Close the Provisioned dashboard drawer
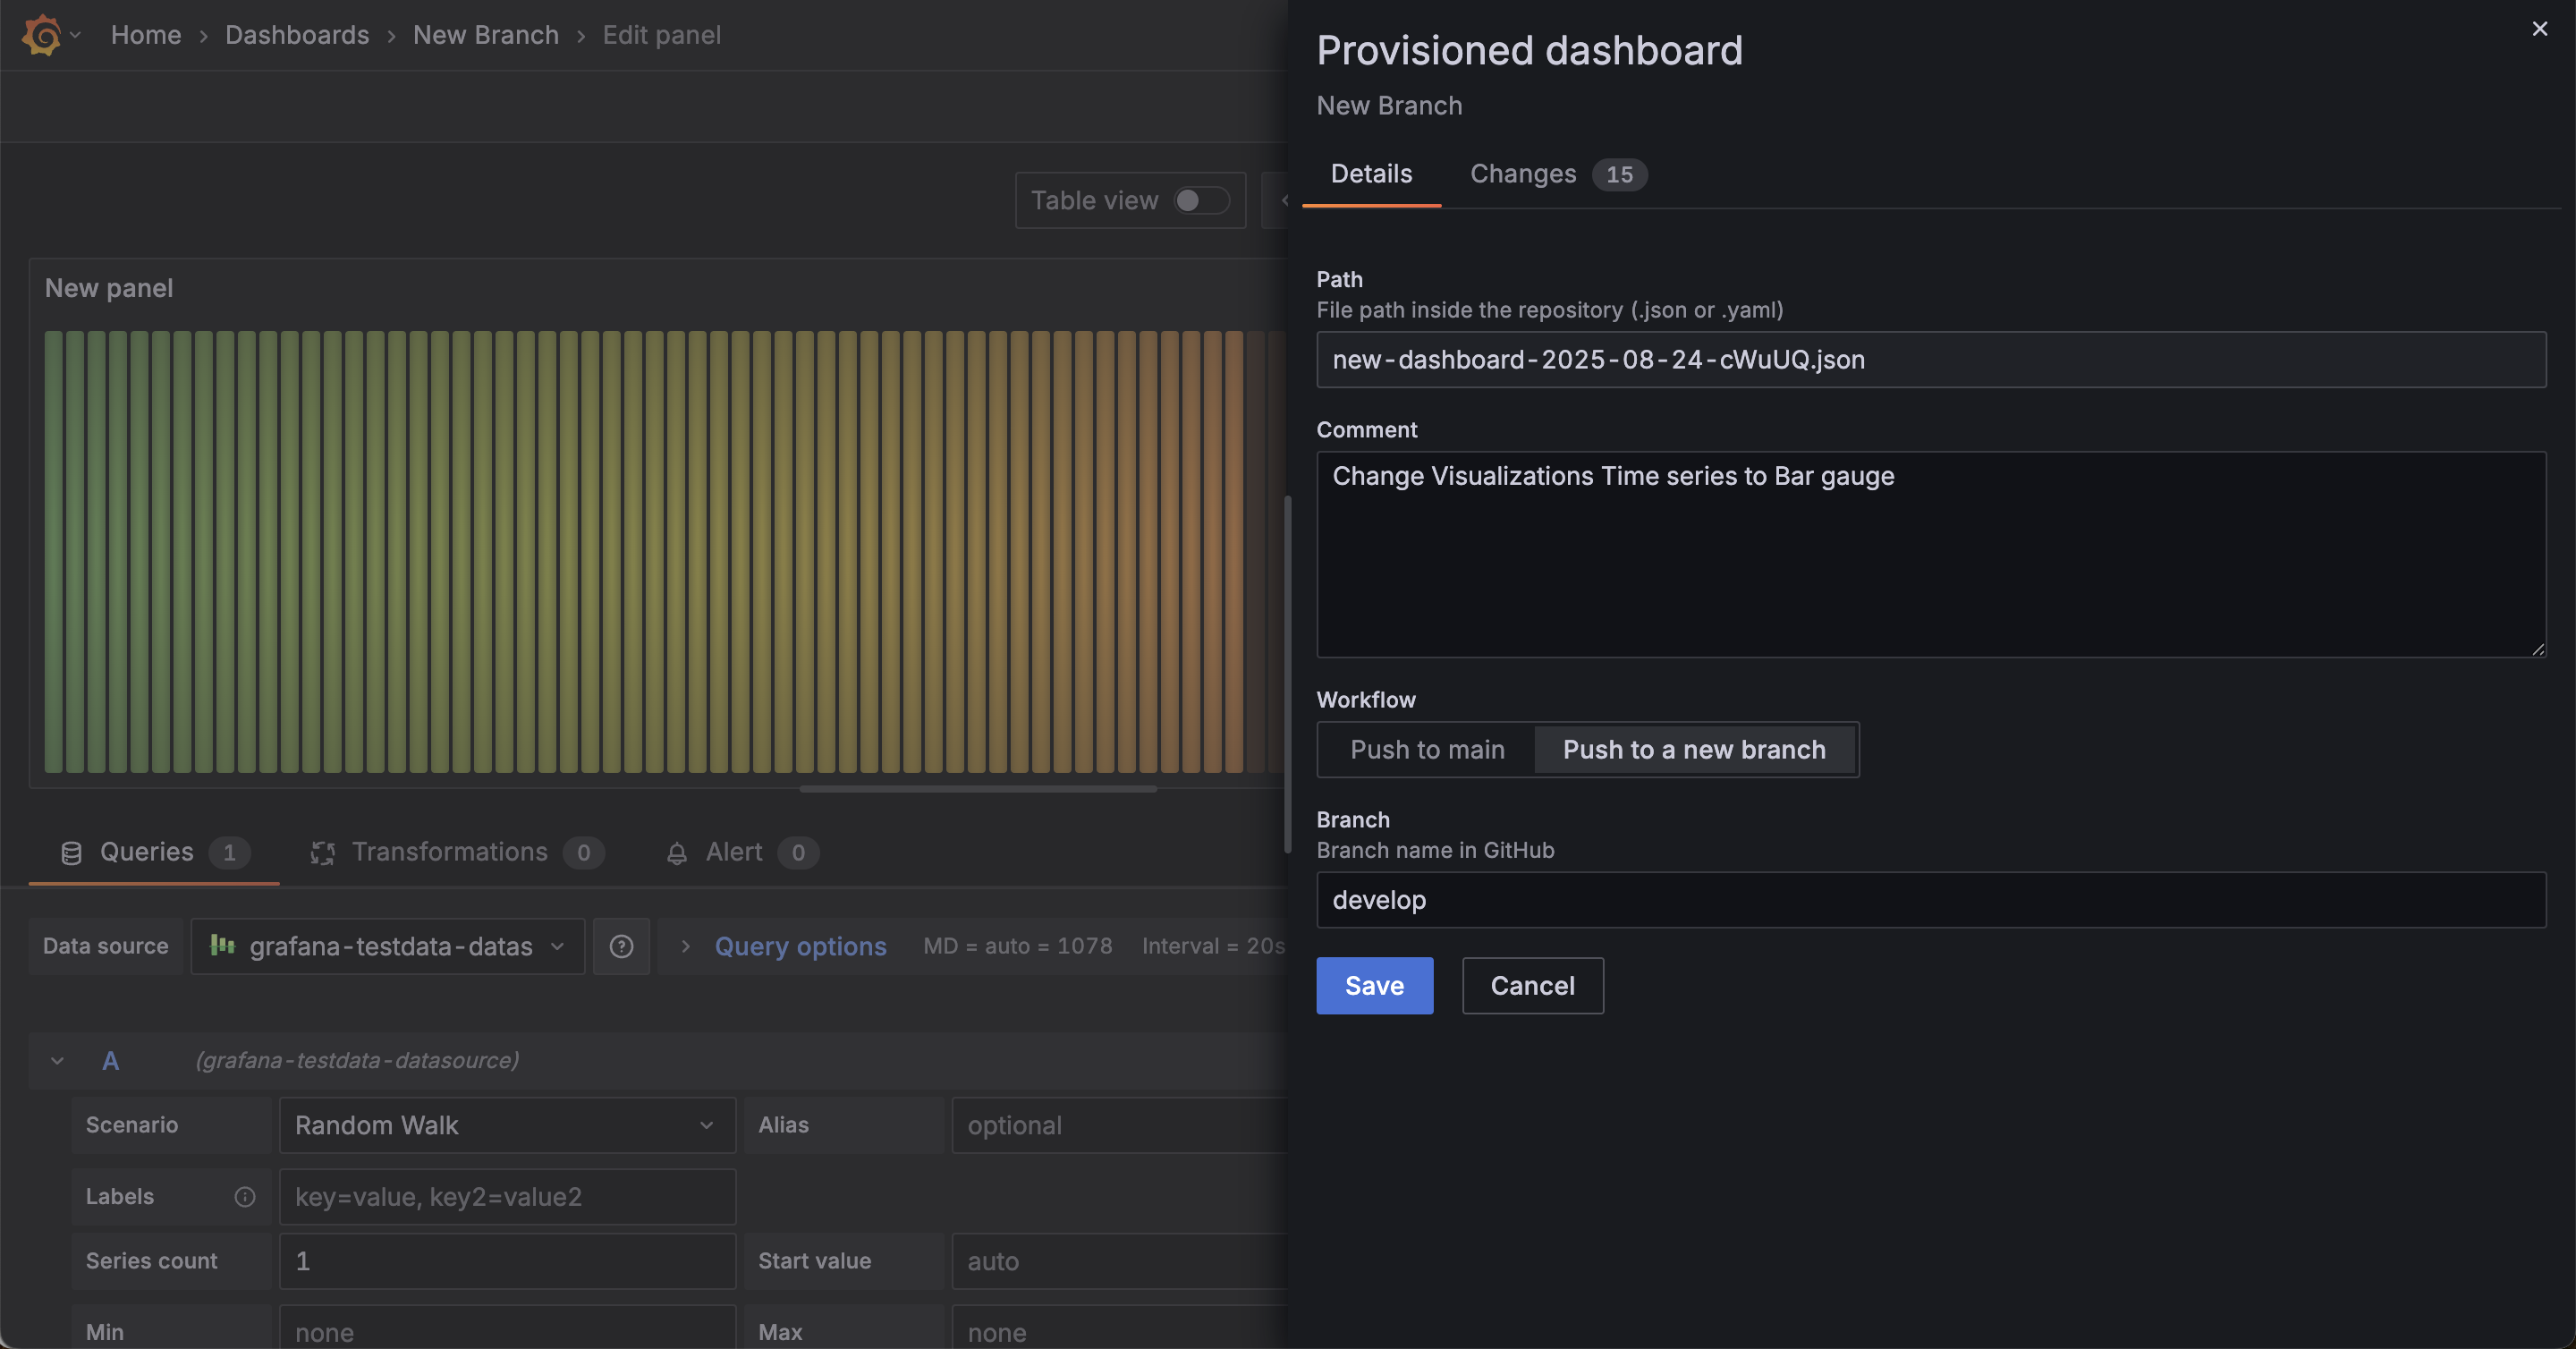 [x=2540, y=29]
